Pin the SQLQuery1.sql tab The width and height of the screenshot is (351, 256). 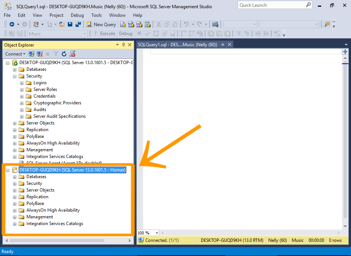(x=223, y=44)
